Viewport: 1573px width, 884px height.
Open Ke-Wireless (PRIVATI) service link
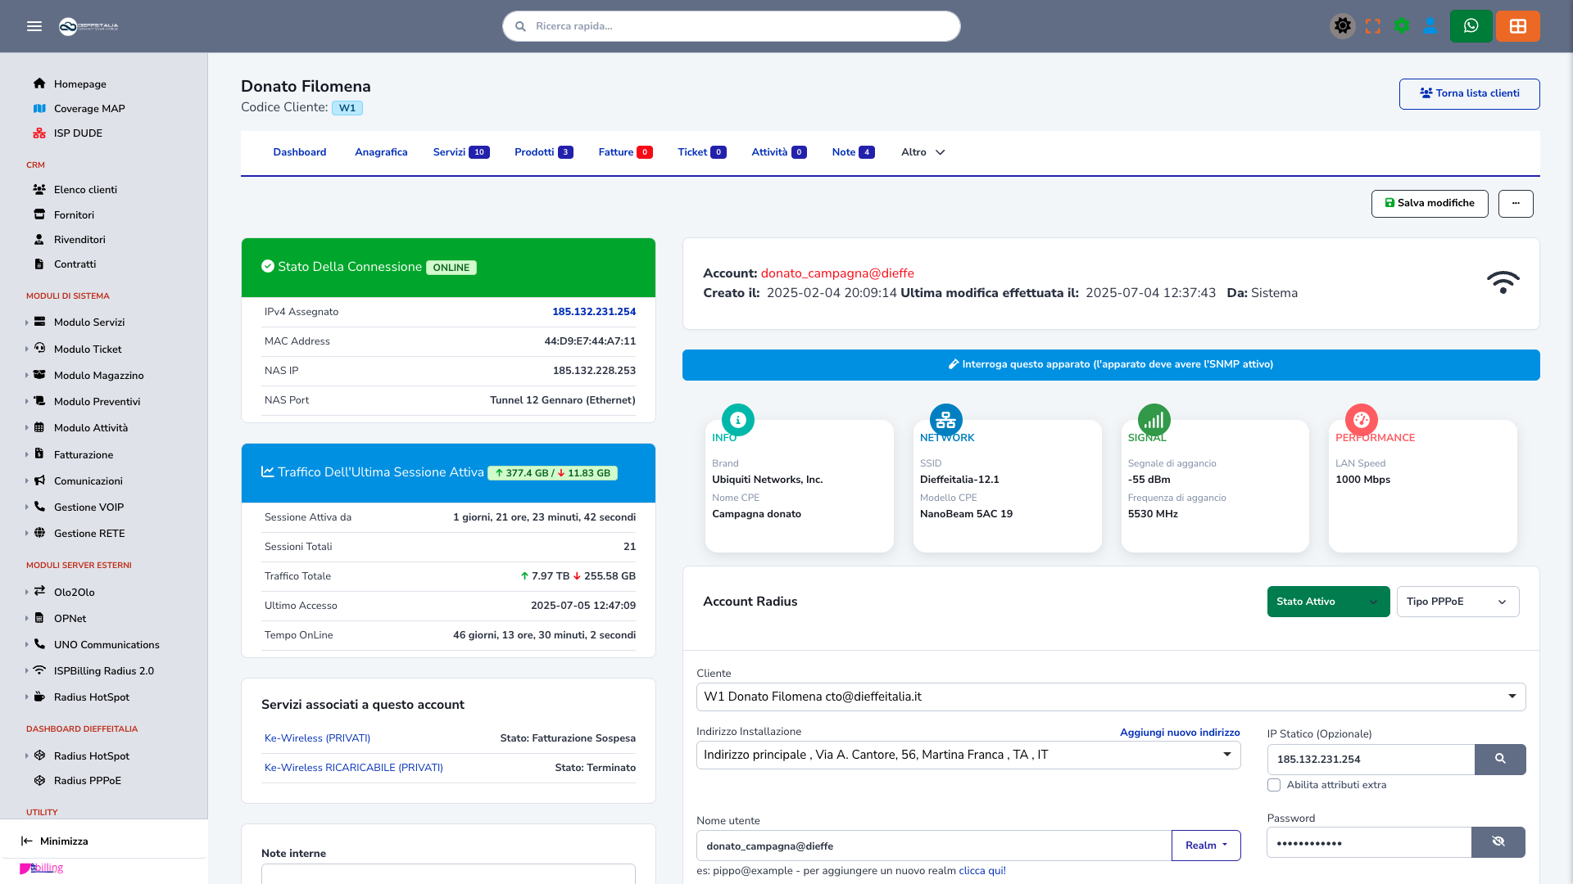pos(317,738)
